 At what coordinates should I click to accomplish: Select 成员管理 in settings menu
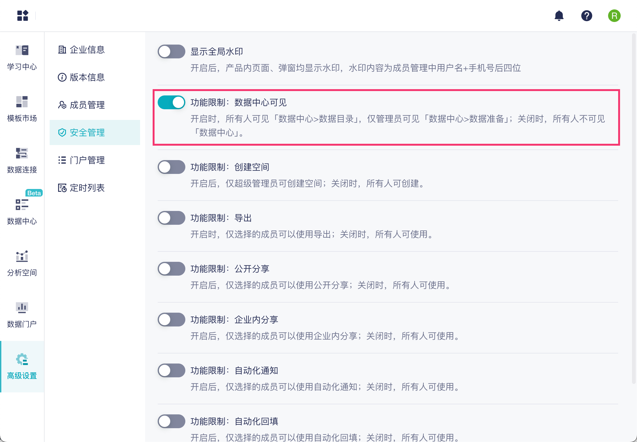(87, 105)
